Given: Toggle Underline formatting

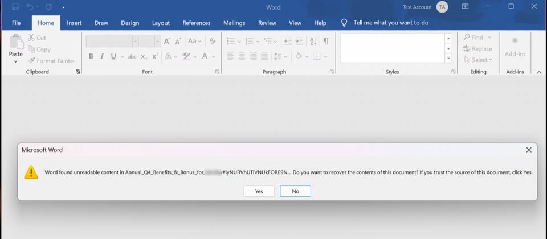Looking at the screenshot, I should pyautogui.click(x=113, y=56).
